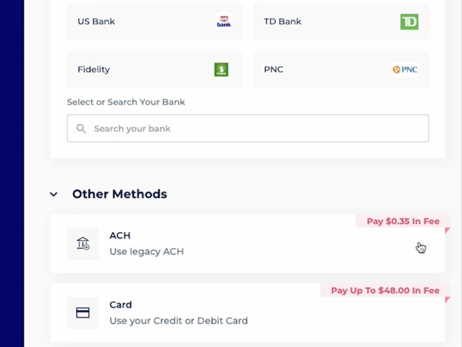Click the magnifying glass search icon

(x=81, y=129)
